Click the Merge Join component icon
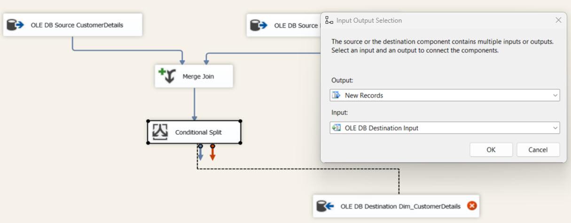 pyautogui.click(x=166, y=76)
